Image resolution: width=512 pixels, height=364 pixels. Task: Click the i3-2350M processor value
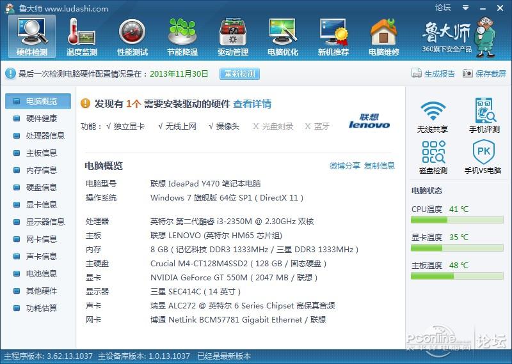[232, 222]
